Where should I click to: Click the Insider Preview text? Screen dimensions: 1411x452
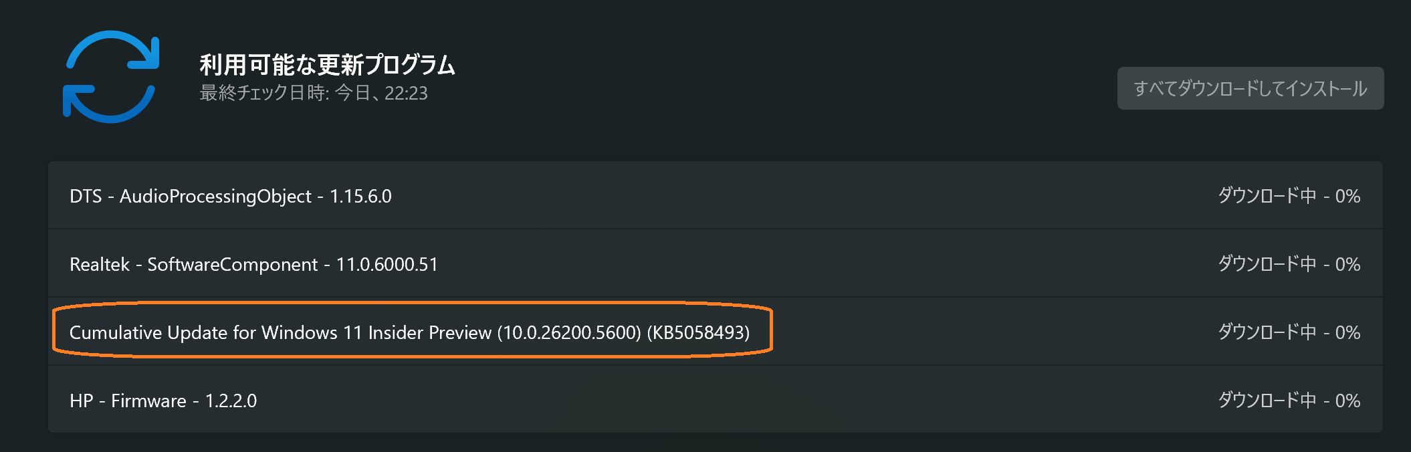point(430,332)
